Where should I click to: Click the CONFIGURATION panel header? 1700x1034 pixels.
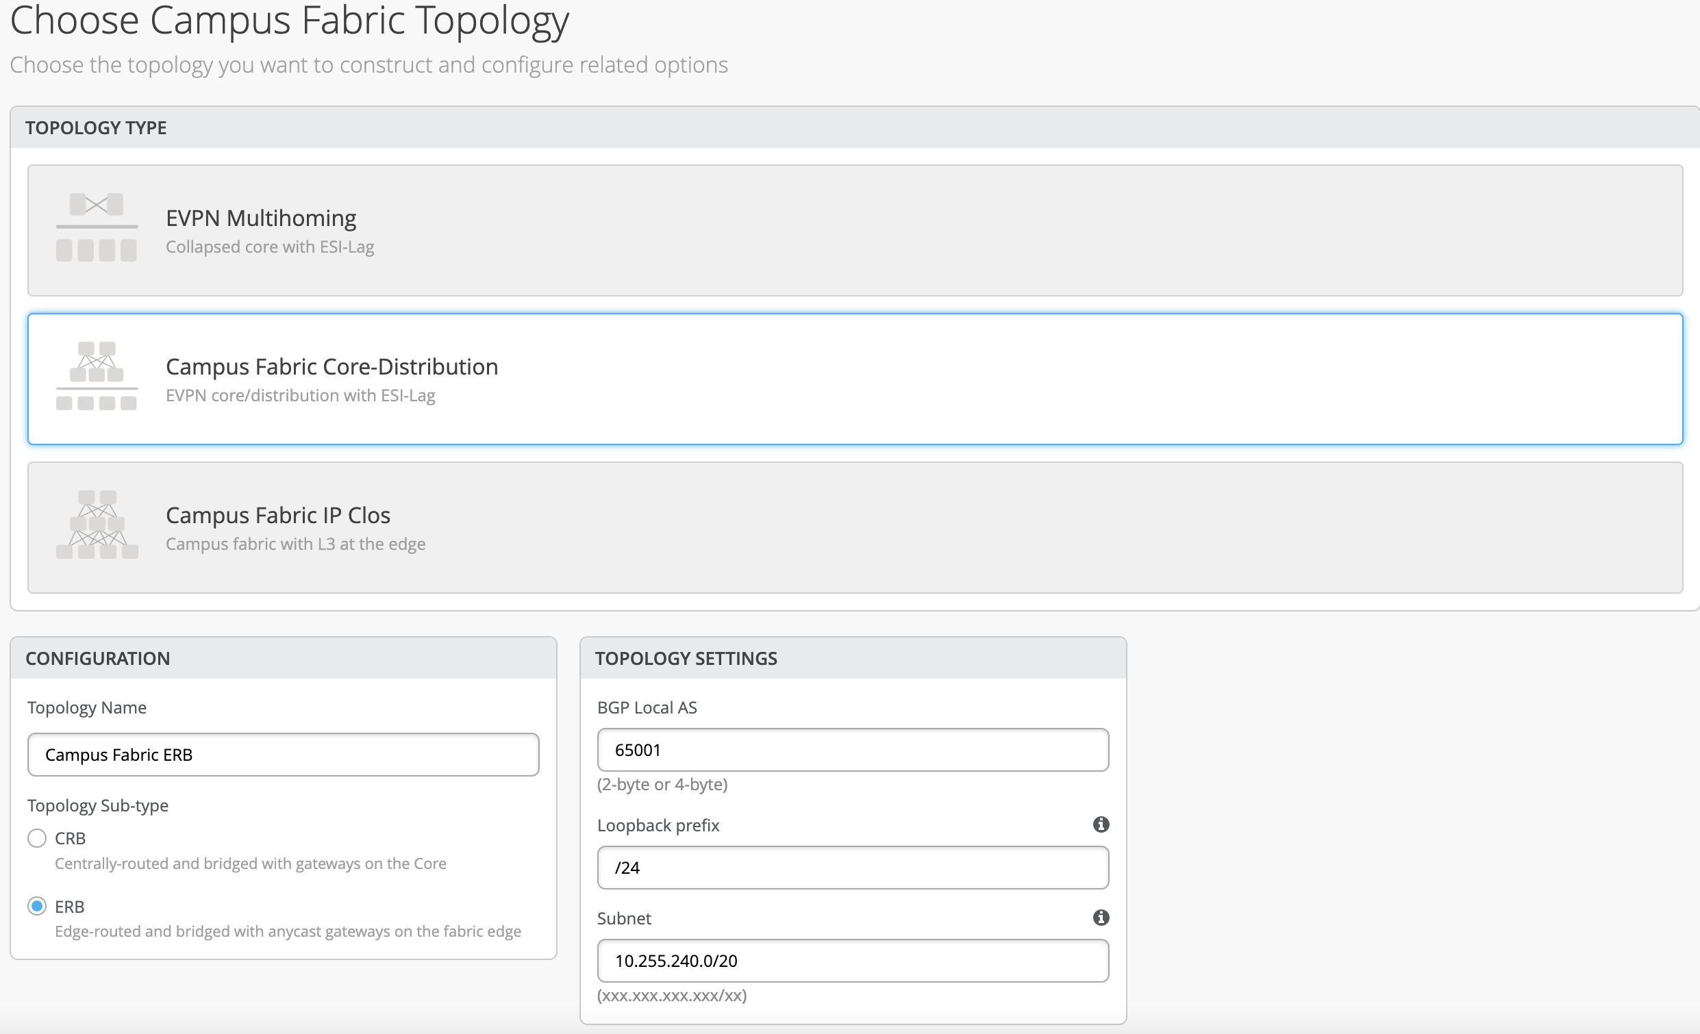click(98, 658)
